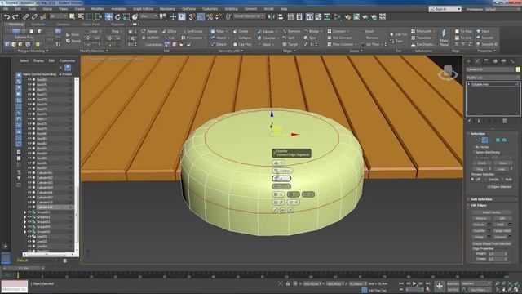Click the Redo arrow icon
522x294 pixels.
pos(15,16)
